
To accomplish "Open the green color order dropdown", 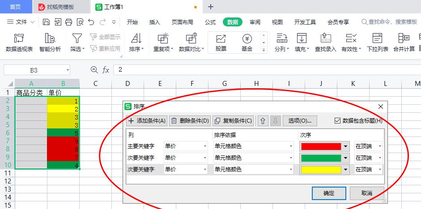I will point(346,158).
